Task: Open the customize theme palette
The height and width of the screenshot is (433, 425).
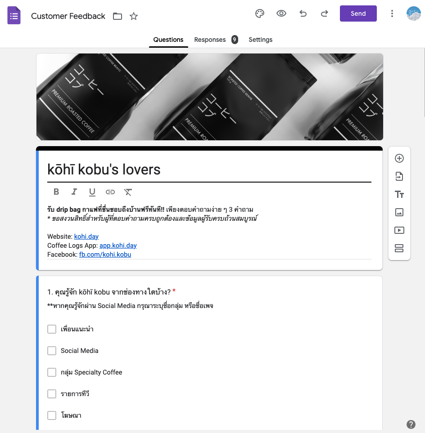Action: (x=260, y=13)
